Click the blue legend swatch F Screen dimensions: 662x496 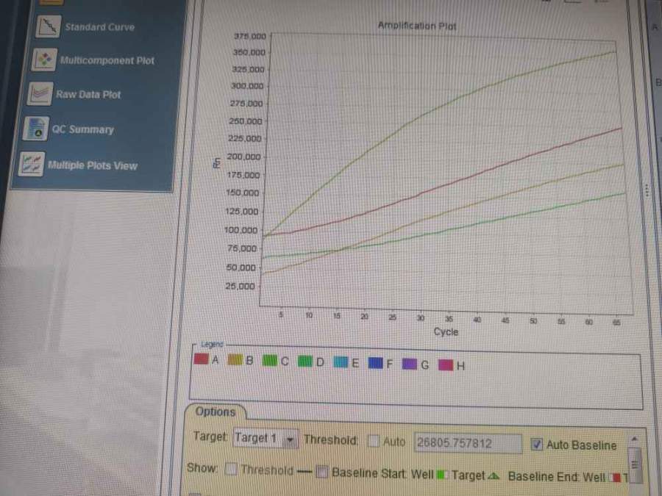click(375, 363)
